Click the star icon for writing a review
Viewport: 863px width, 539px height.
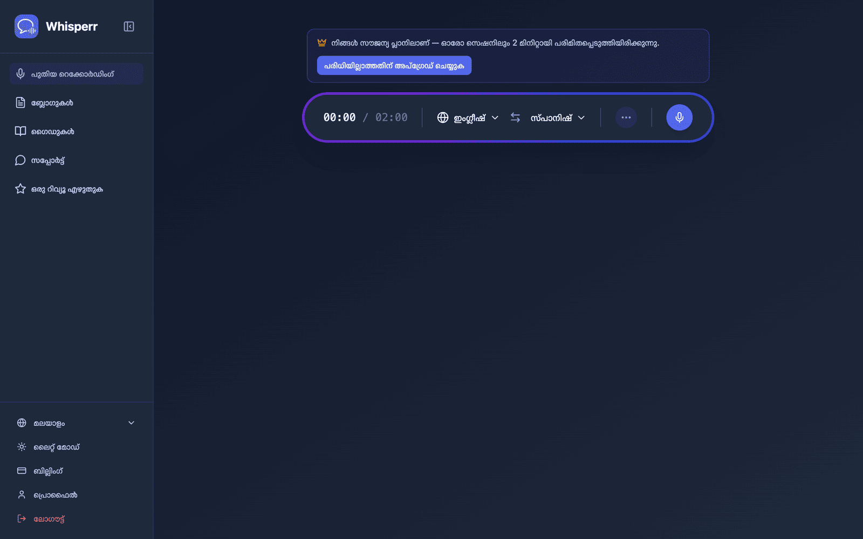coord(20,189)
